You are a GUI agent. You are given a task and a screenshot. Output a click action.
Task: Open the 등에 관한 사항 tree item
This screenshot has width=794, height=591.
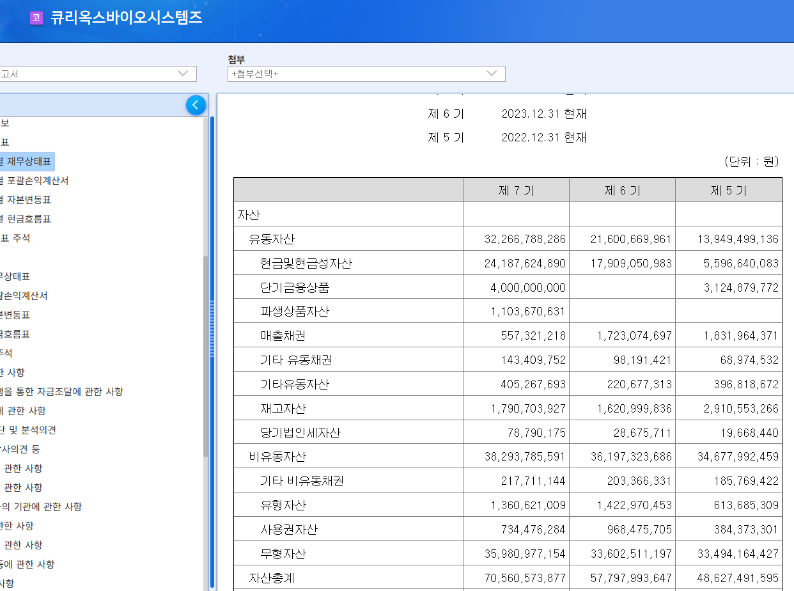click(x=27, y=564)
